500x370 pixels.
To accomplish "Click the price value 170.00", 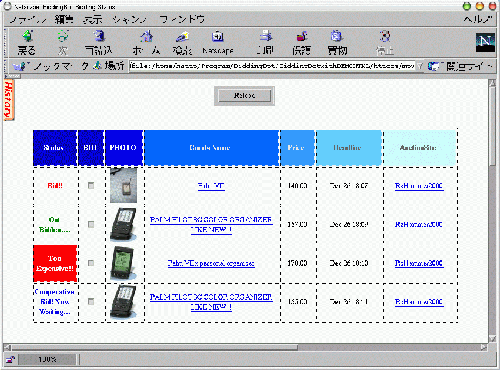I will [x=297, y=263].
